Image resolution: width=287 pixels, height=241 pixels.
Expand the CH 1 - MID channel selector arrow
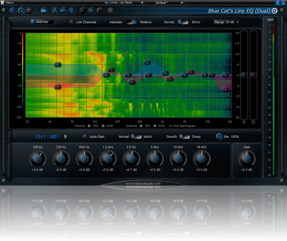[66, 137]
